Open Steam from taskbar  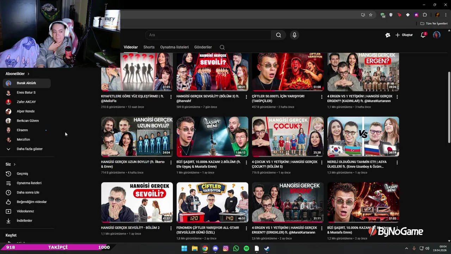(267, 248)
